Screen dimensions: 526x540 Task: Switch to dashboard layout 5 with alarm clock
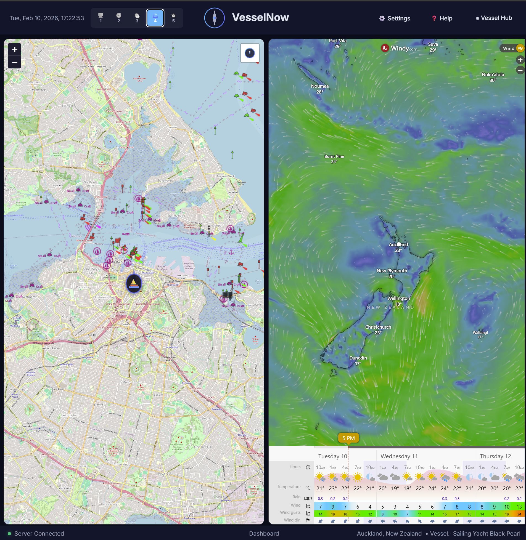173,18
